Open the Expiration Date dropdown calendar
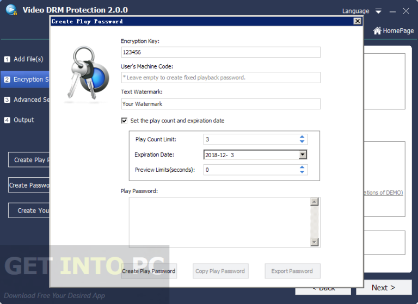 (x=303, y=155)
